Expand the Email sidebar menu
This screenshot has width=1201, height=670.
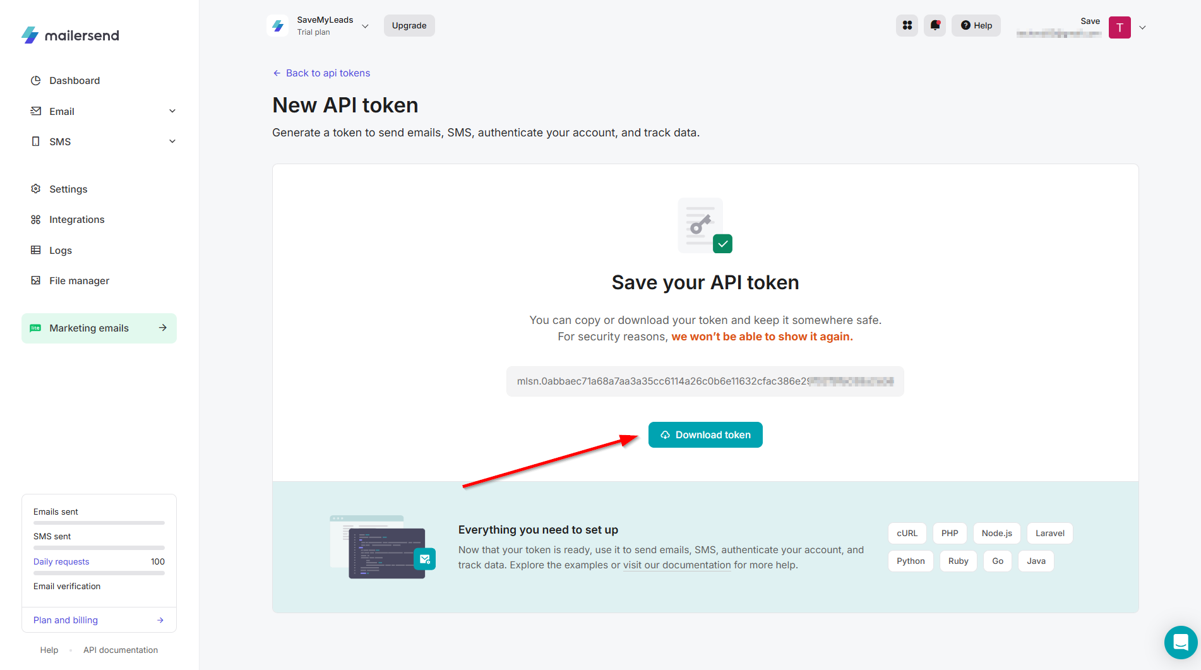[172, 112]
